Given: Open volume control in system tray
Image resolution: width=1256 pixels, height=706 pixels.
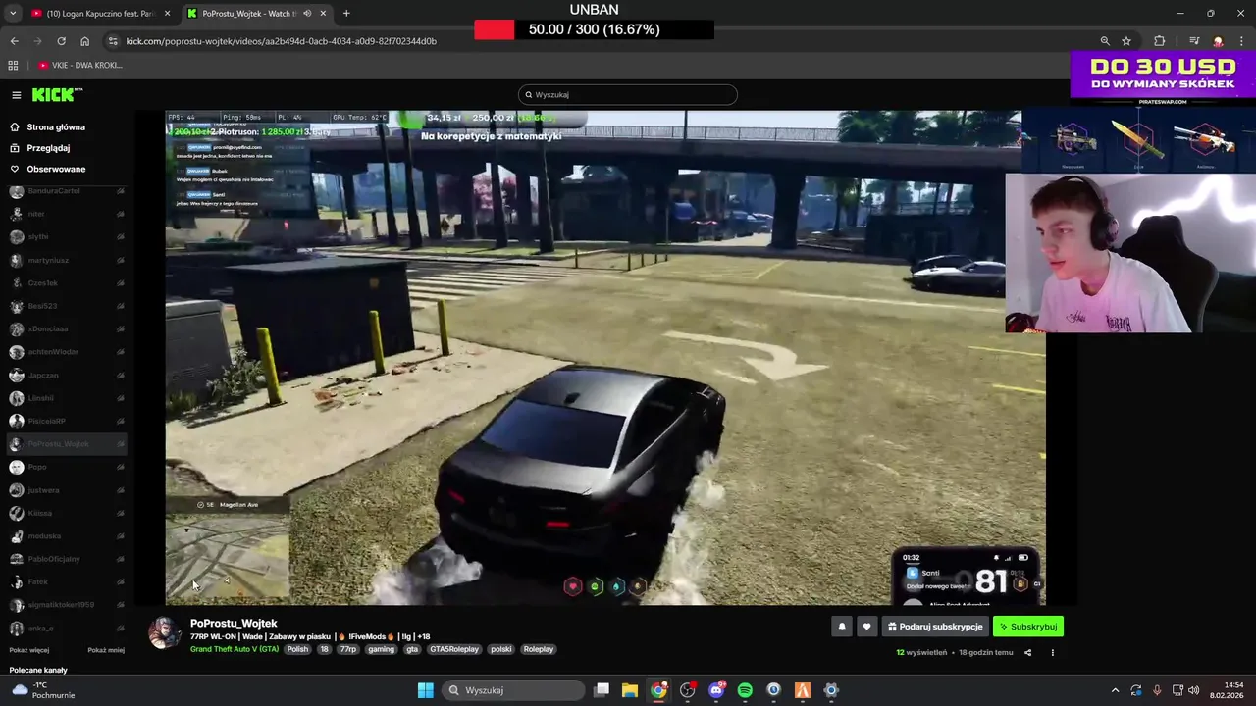Looking at the screenshot, I should click(1194, 690).
